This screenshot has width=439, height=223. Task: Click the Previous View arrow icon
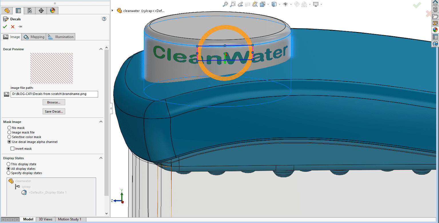coord(240,4)
